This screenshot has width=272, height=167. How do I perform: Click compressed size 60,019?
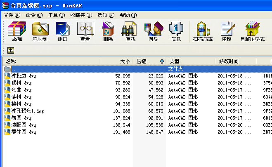pos(156,104)
